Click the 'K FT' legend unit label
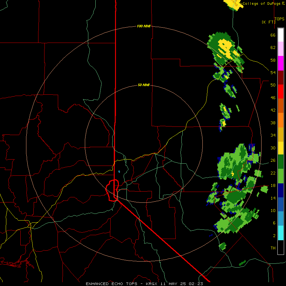The width and height of the screenshot is (286, 286). click(269, 22)
